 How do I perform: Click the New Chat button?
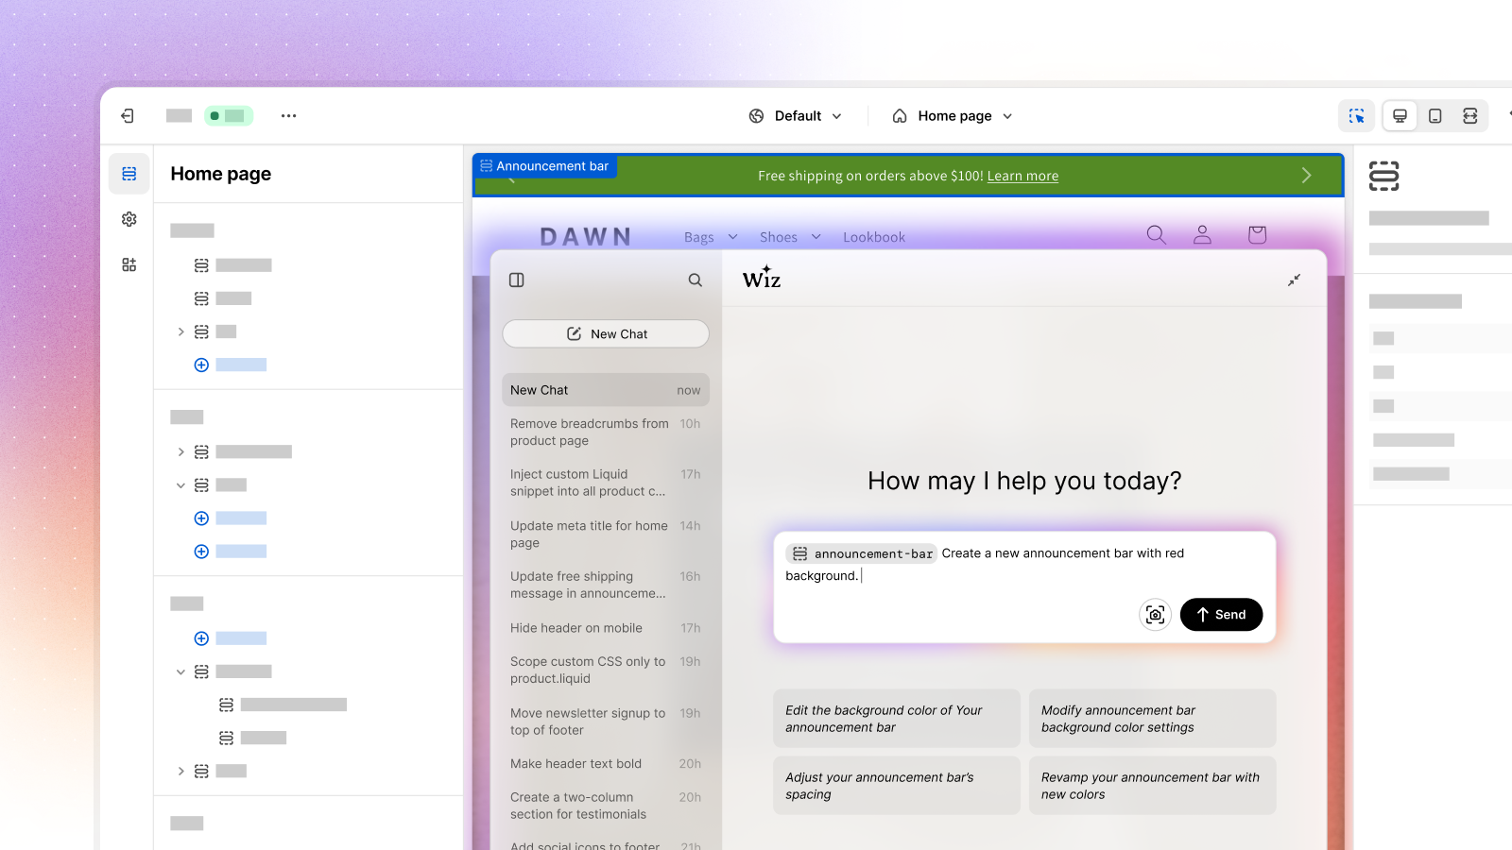(x=606, y=333)
